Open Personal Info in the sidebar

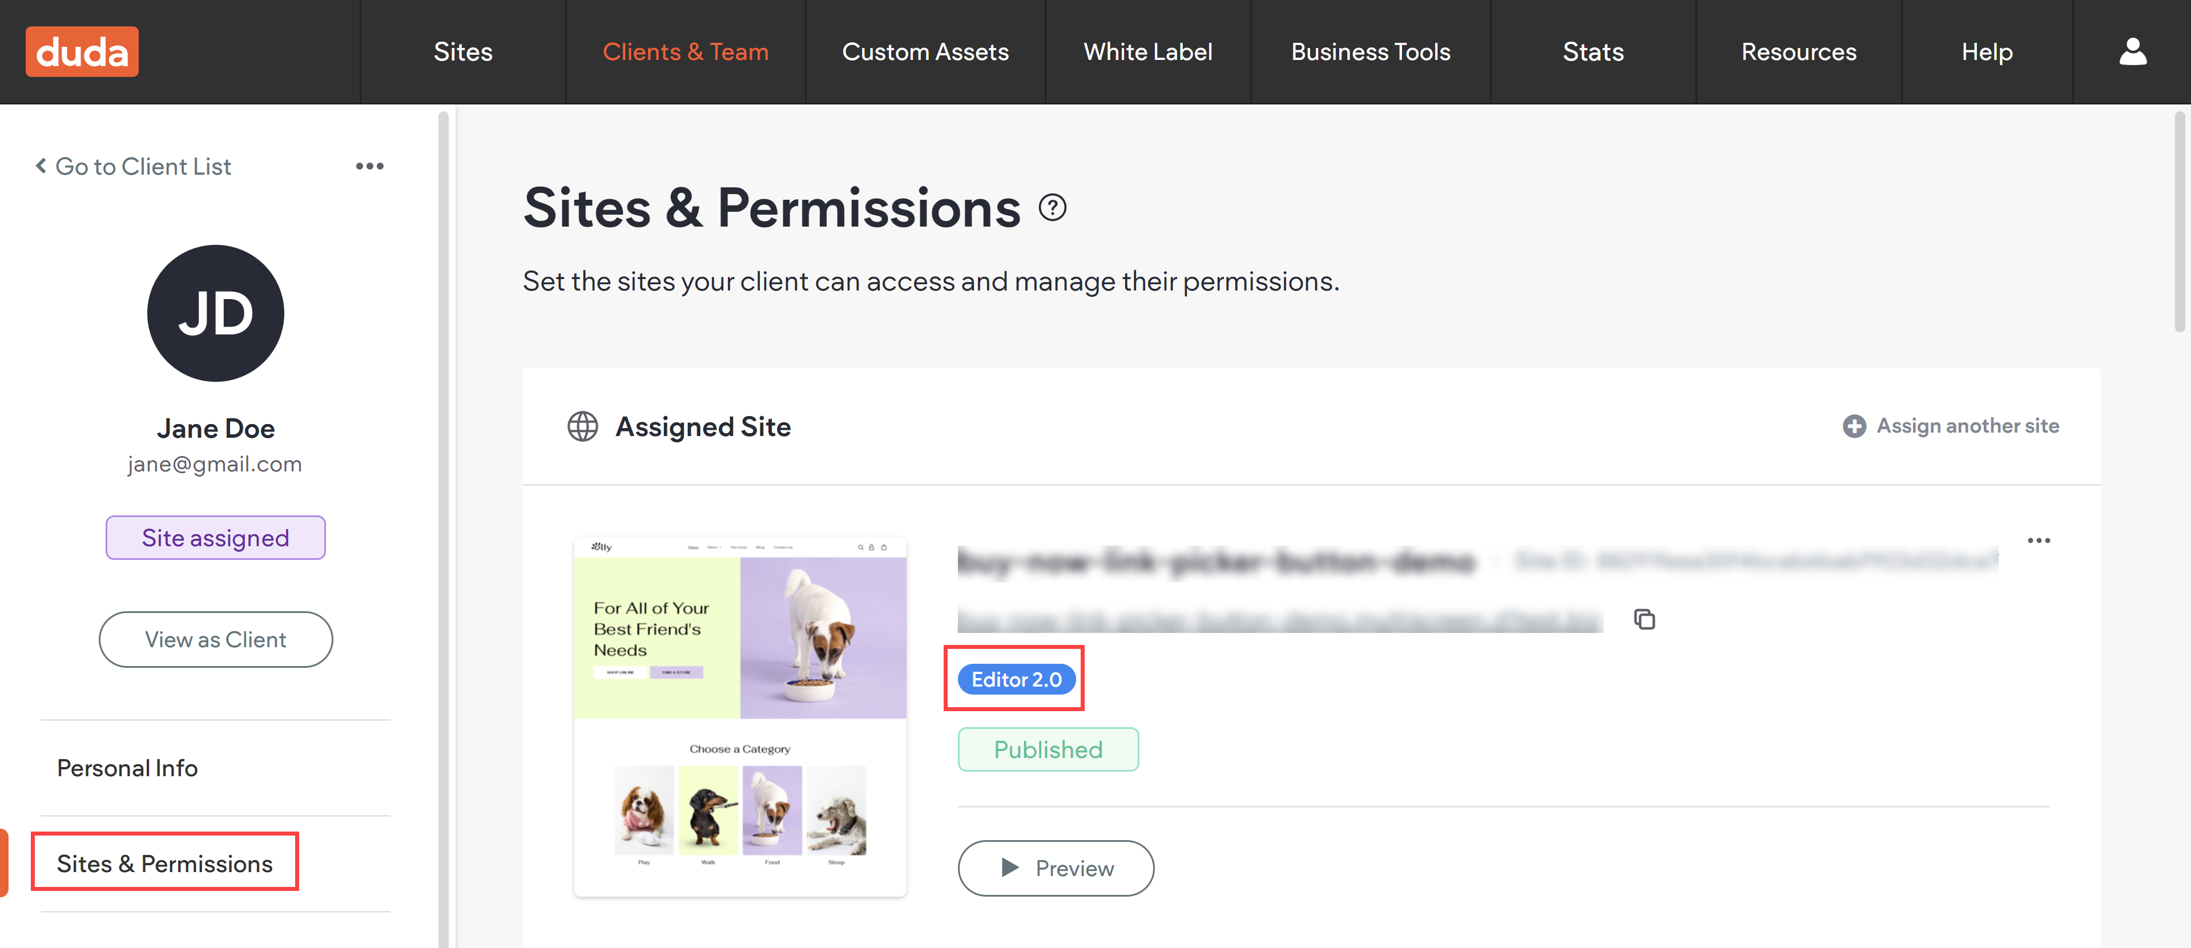[127, 767]
